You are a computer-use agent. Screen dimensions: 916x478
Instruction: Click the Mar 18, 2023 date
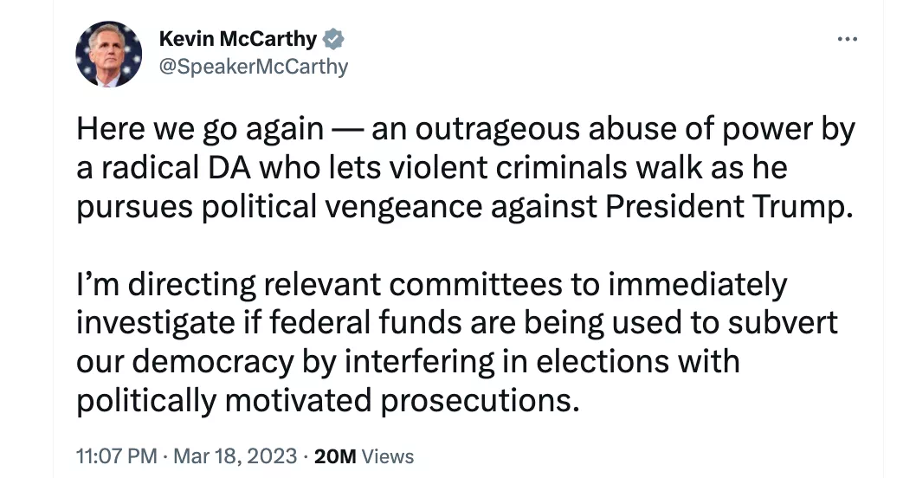[x=236, y=455]
